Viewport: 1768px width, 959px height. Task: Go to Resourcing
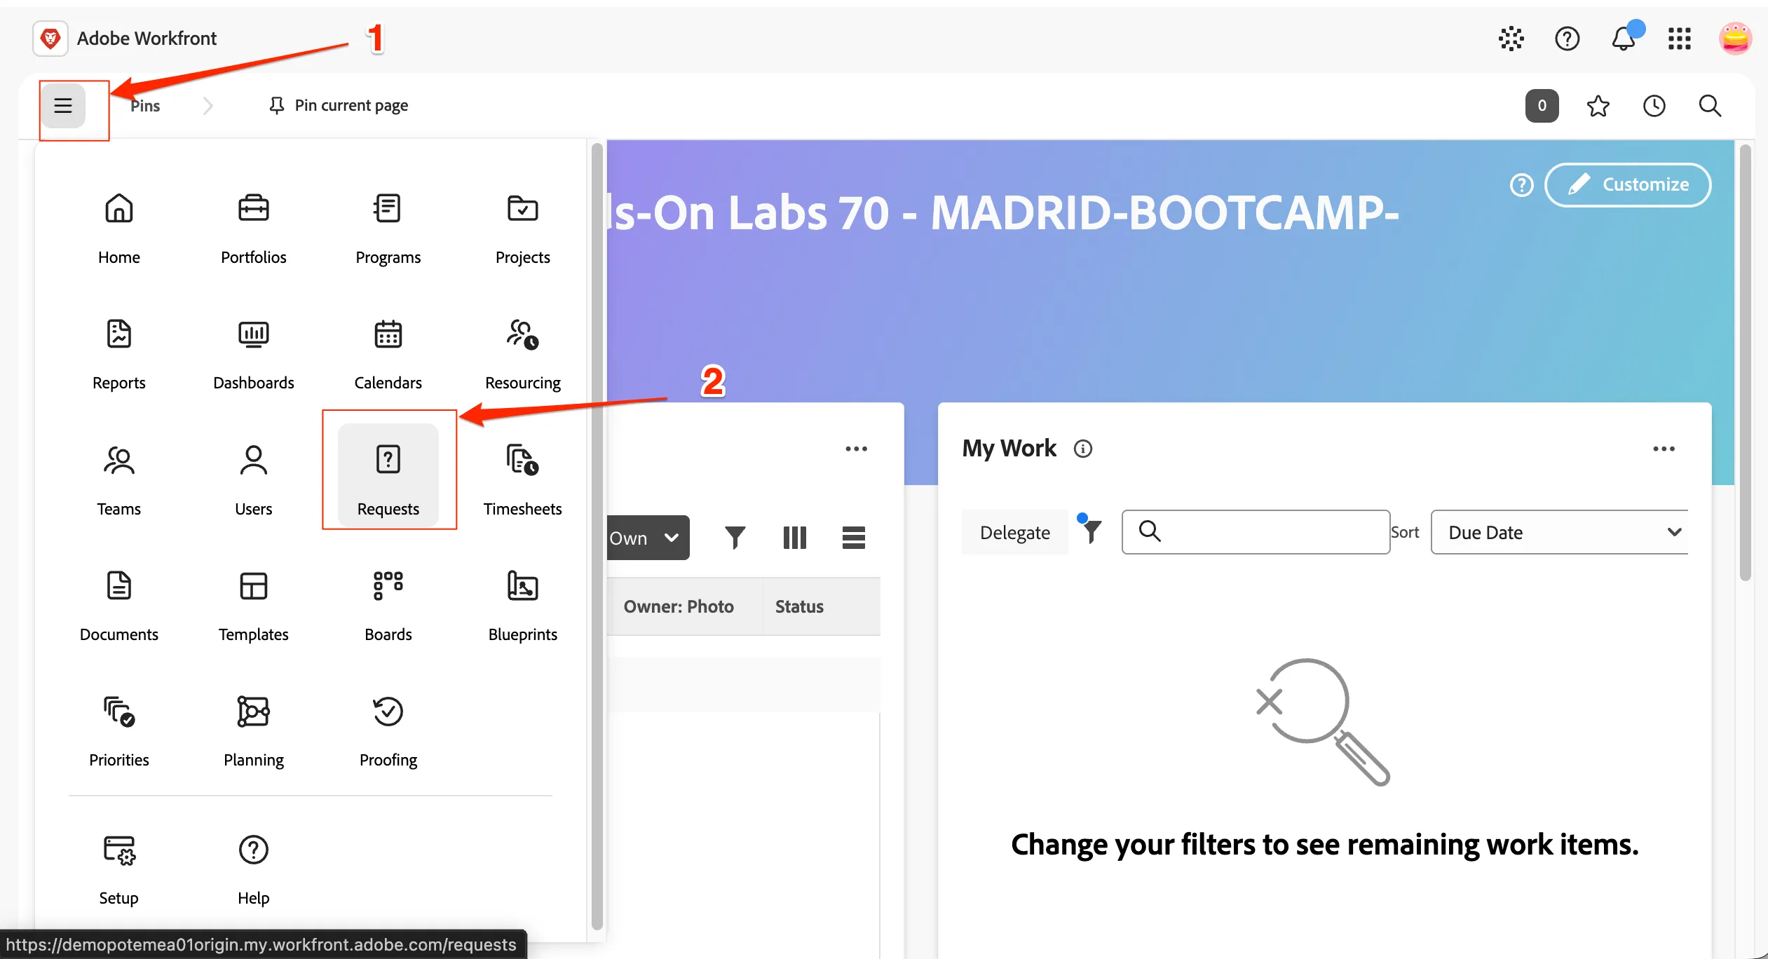(x=522, y=354)
